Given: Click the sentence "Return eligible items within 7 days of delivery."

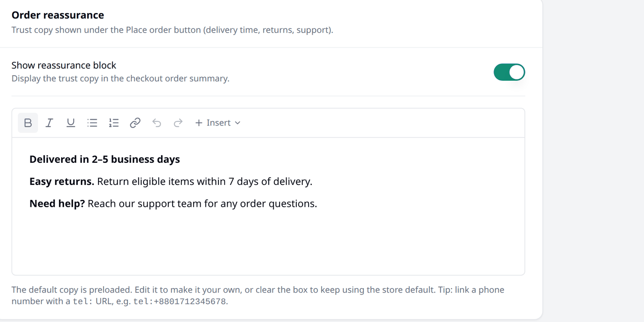Looking at the screenshot, I should 205,181.
